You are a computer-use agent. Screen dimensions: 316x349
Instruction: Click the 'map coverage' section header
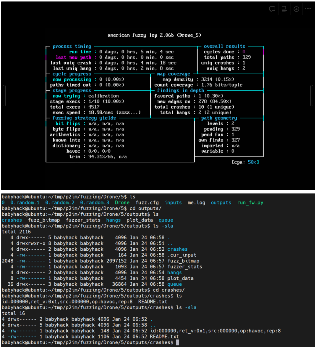coord(174,74)
